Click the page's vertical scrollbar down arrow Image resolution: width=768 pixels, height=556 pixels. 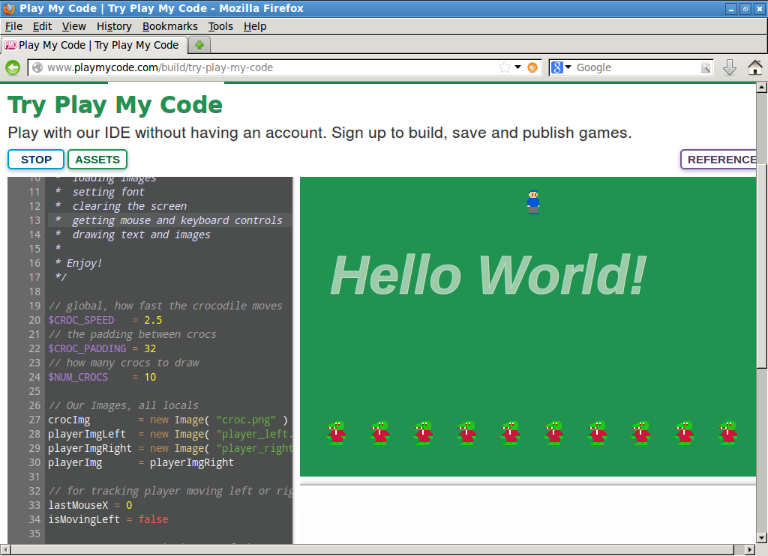point(762,538)
